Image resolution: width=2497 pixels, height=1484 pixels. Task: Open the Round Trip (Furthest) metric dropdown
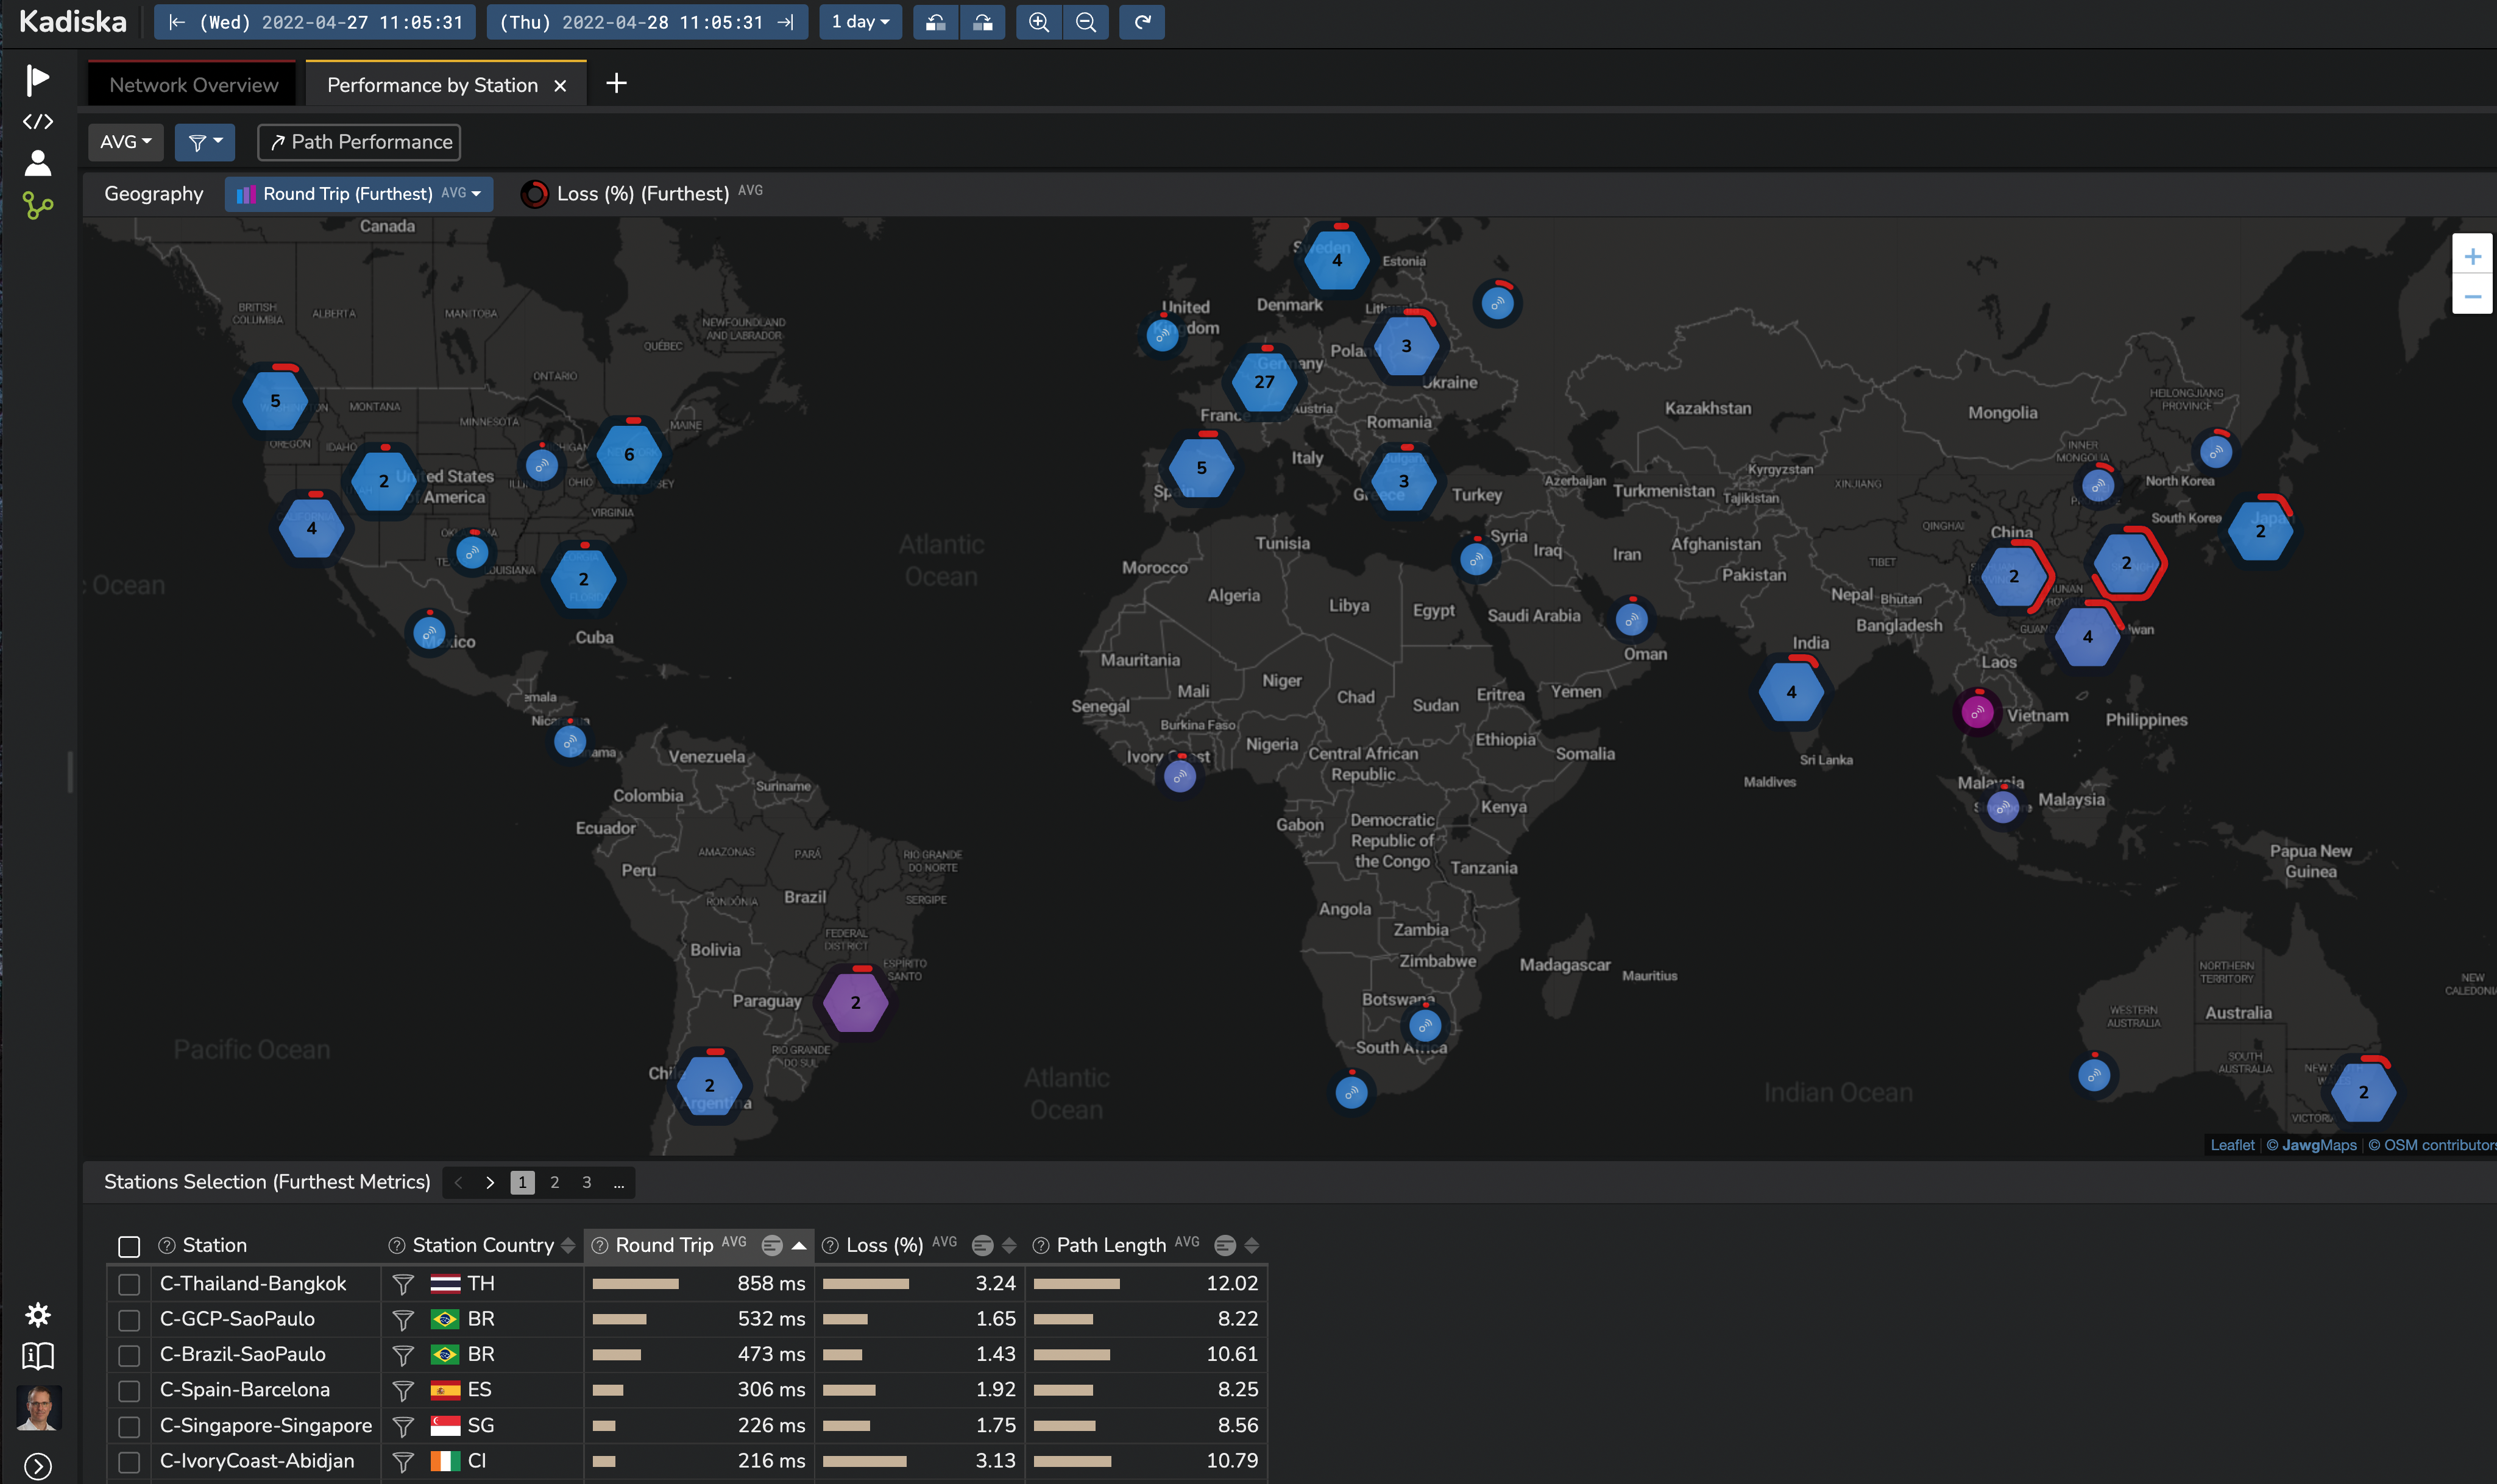coord(359,194)
